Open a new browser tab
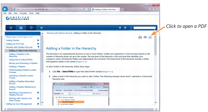This screenshot has height=112, width=208. click(x=122, y=9)
